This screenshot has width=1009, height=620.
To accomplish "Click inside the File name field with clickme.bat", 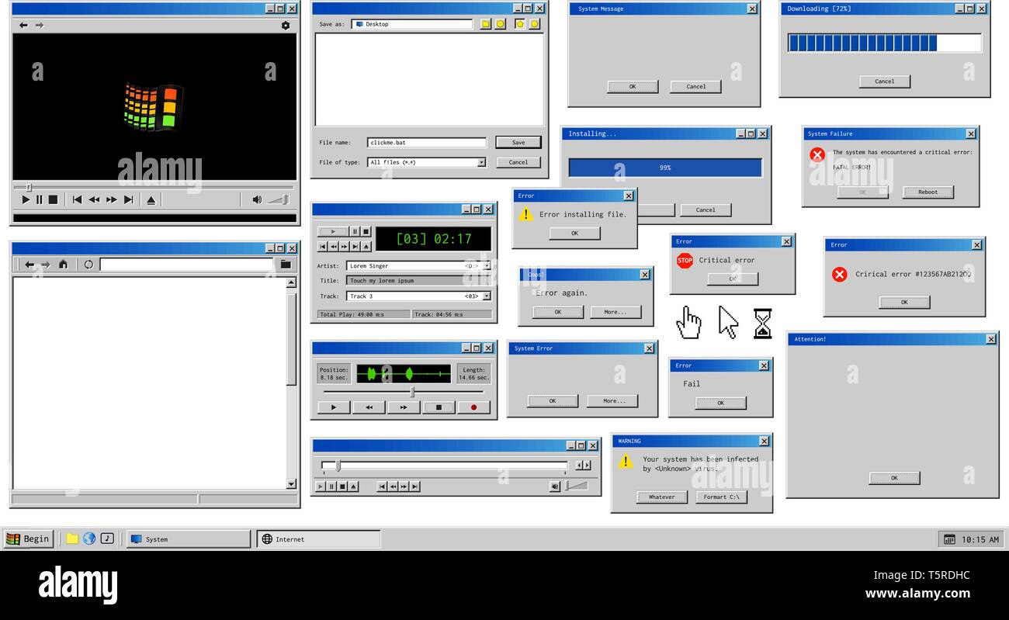I will pyautogui.click(x=427, y=142).
